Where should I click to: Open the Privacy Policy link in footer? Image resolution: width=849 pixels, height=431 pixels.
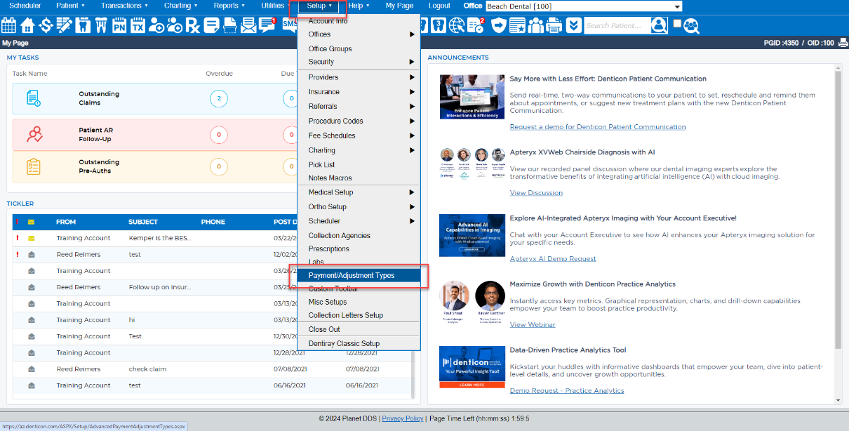click(403, 418)
